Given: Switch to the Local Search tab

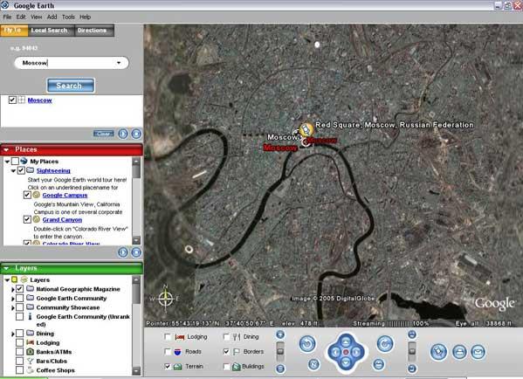Looking at the screenshot, I should click(50, 30).
